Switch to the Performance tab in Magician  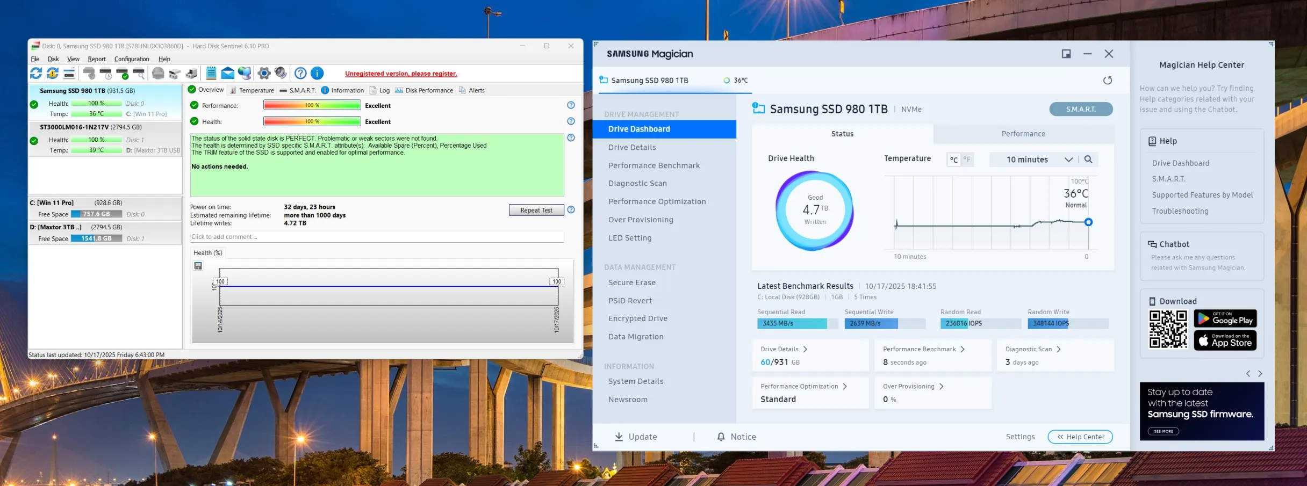(1023, 134)
